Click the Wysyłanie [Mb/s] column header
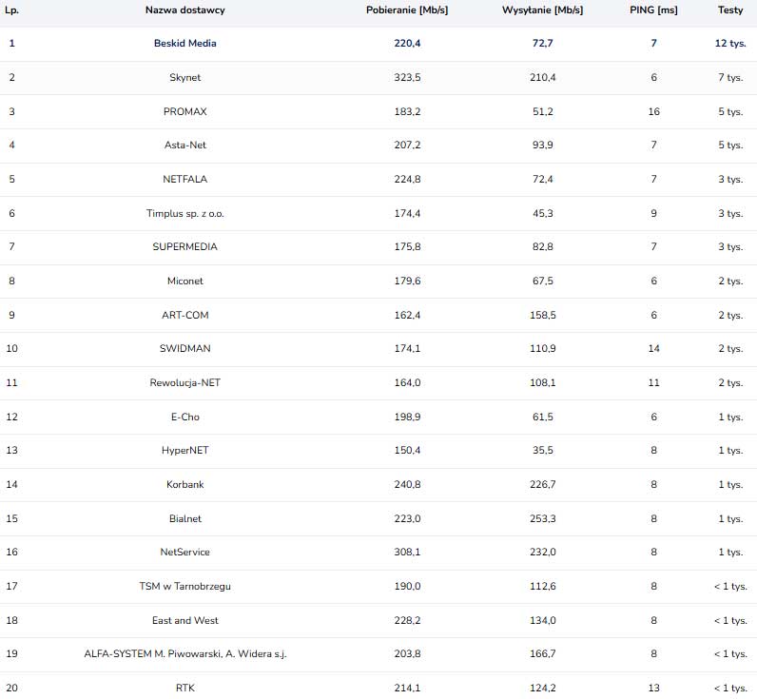 (542, 10)
